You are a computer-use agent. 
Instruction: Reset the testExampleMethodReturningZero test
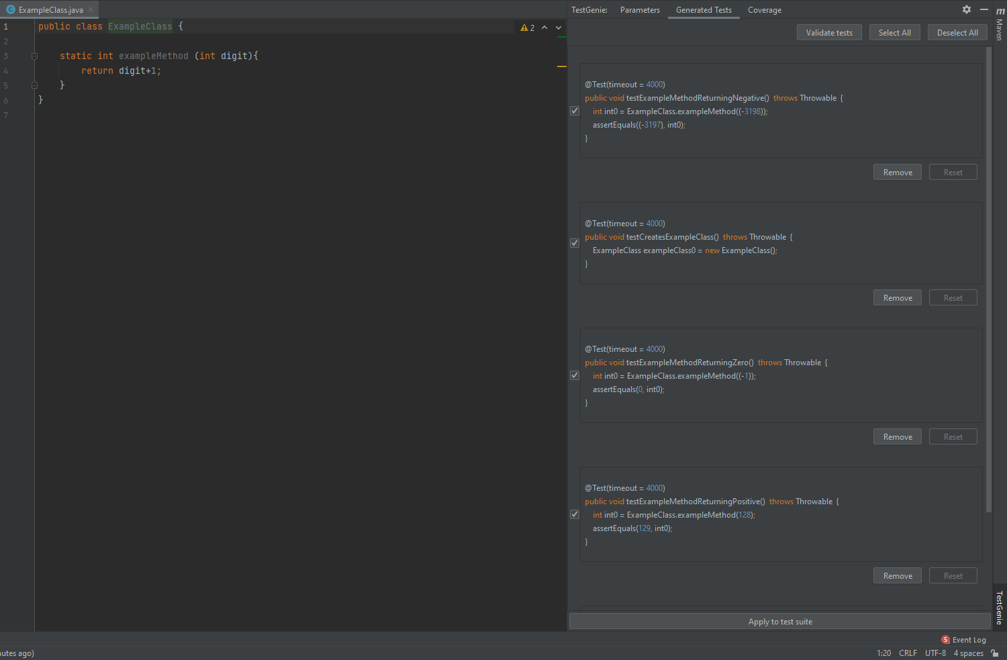click(x=953, y=437)
